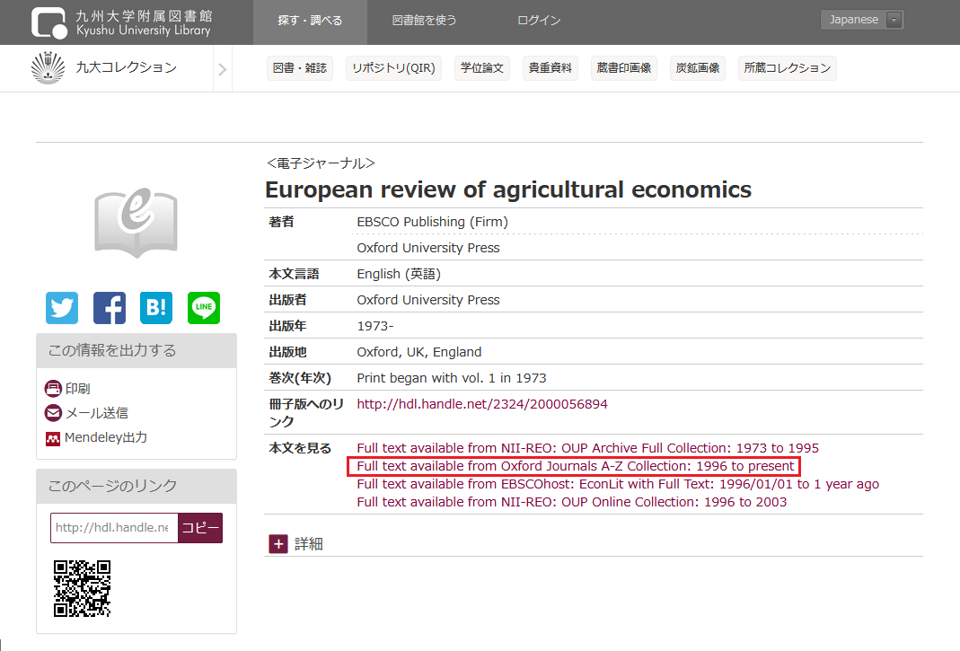The height and width of the screenshot is (651, 960).
Task: Click the QR code image
Action: [x=82, y=588]
